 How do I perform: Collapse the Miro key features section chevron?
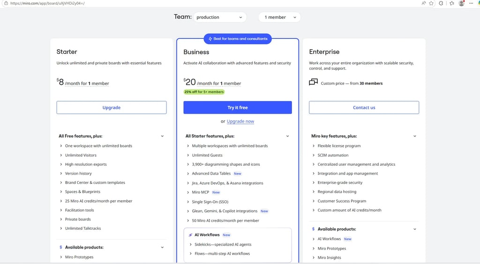tap(415, 136)
